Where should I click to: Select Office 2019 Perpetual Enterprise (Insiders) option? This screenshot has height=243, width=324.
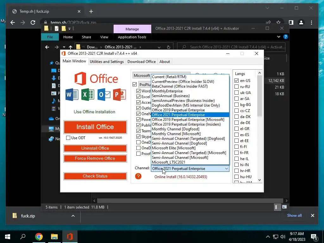pos(190,124)
